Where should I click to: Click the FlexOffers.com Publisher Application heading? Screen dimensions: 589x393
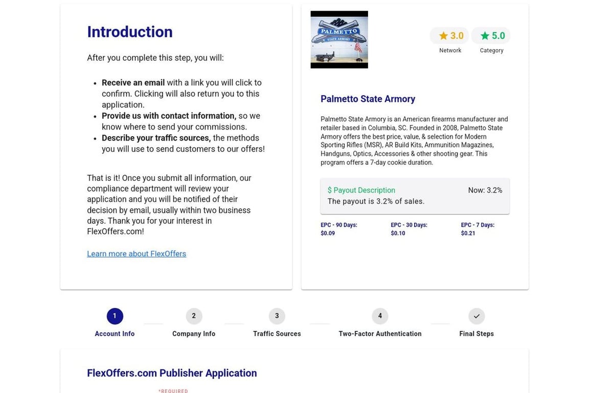coord(172,373)
